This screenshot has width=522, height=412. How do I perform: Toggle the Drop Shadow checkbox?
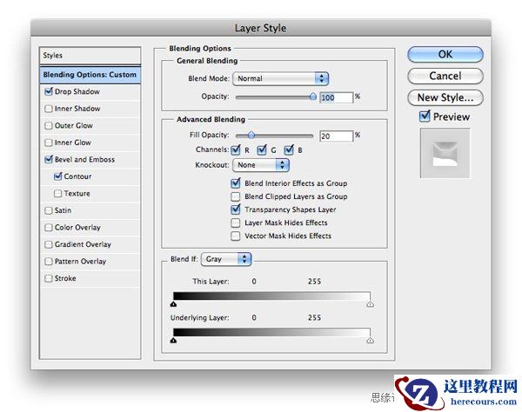click(x=49, y=91)
